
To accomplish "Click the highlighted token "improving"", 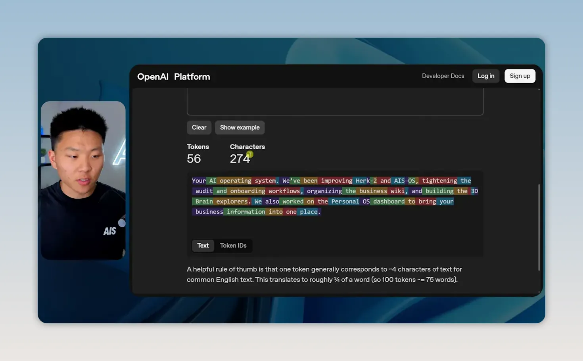I will coord(335,181).
